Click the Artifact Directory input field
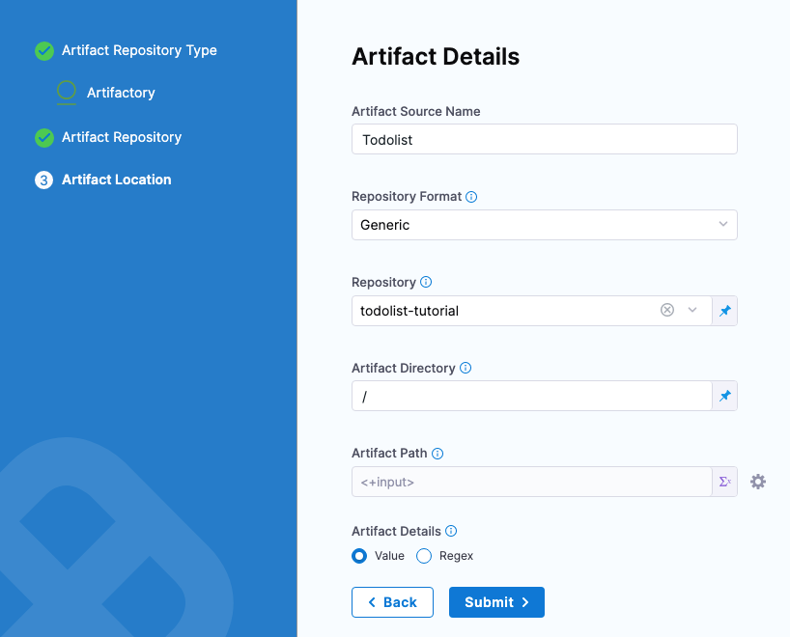The height and width of the screenshot is (637, 790). click(x=531, y=396)
